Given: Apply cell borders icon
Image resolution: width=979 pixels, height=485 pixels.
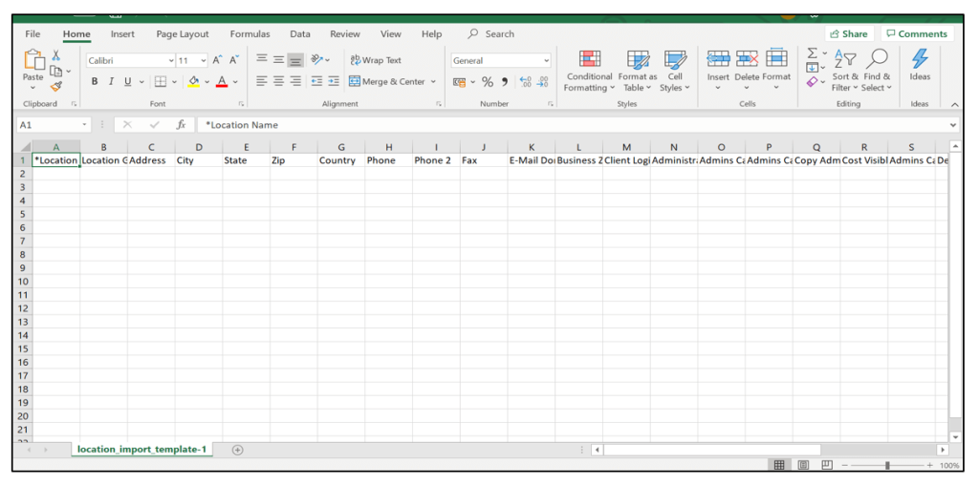Looking at the screenshot, I should (x=161, y=82).
